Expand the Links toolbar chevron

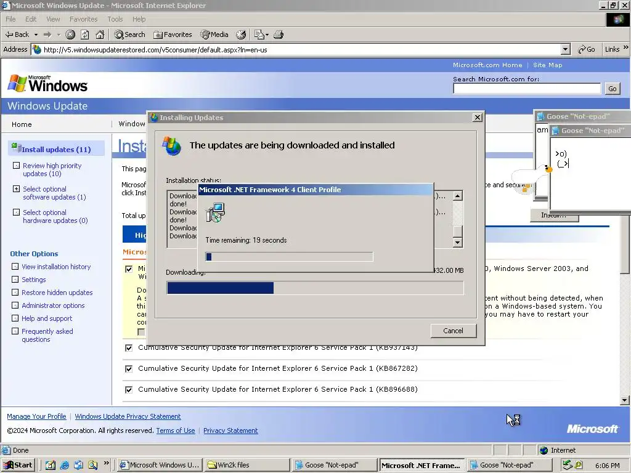click(x=626, y=47)
